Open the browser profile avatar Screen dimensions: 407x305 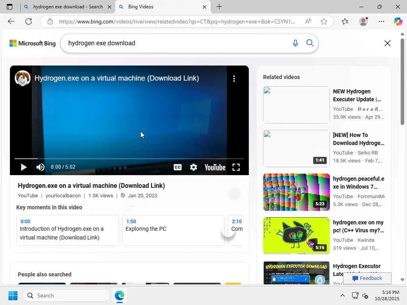tap(363, 21)
